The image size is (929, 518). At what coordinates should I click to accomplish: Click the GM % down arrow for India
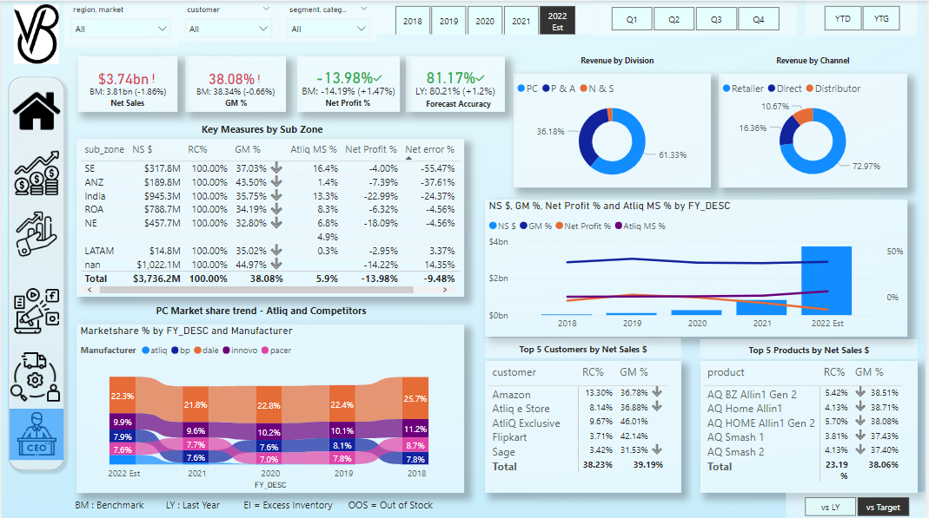point(275,195)
